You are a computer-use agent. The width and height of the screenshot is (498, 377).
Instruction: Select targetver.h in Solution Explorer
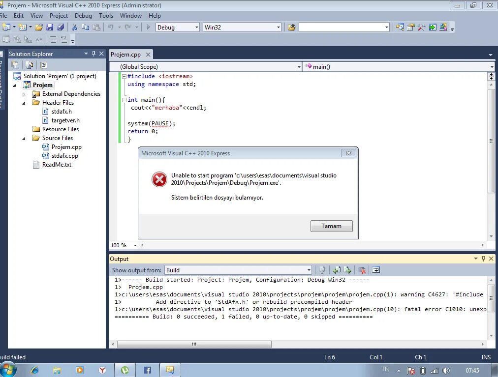[x=65, y=120]
